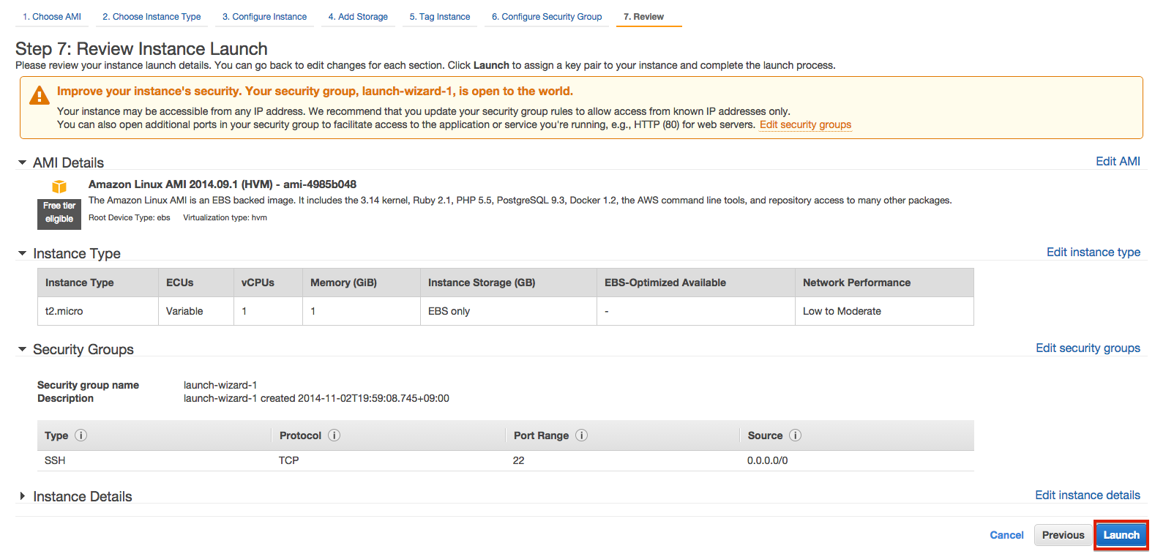
Task: Click the Variable ECUs cell
Action: point(196,311)
